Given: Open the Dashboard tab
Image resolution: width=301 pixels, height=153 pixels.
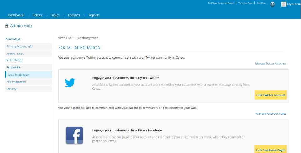Looking at the screenshot, I should point(16,15).
